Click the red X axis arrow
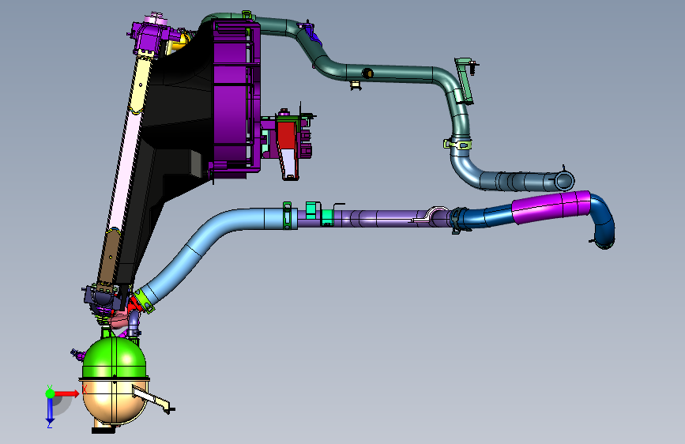The image size is (685, 444). pos(66,393)
